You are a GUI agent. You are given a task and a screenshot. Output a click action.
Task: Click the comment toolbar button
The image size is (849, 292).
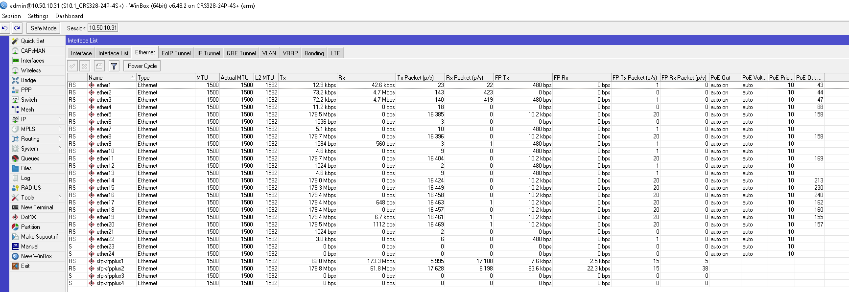[x=99, y=66]
